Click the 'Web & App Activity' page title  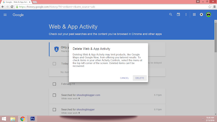73,26
